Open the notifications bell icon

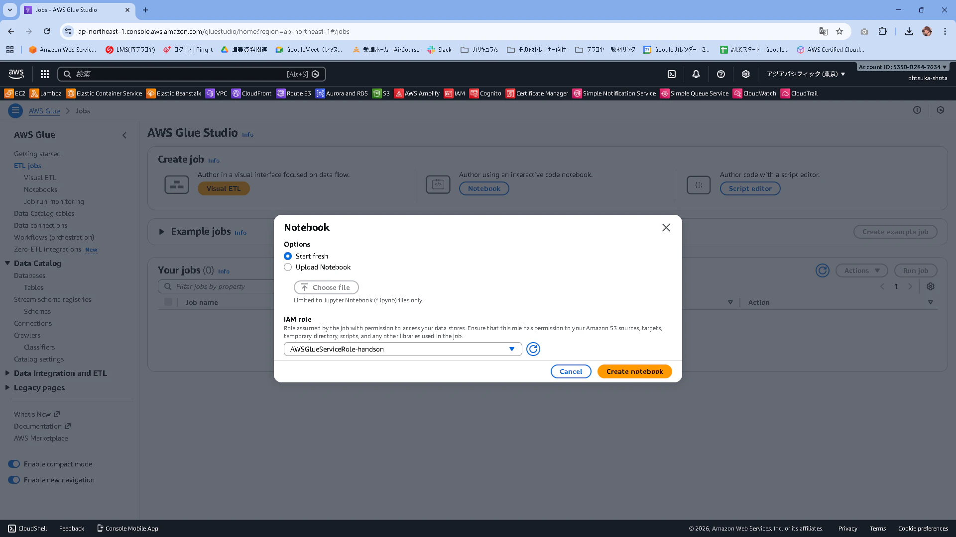[696, 74]
